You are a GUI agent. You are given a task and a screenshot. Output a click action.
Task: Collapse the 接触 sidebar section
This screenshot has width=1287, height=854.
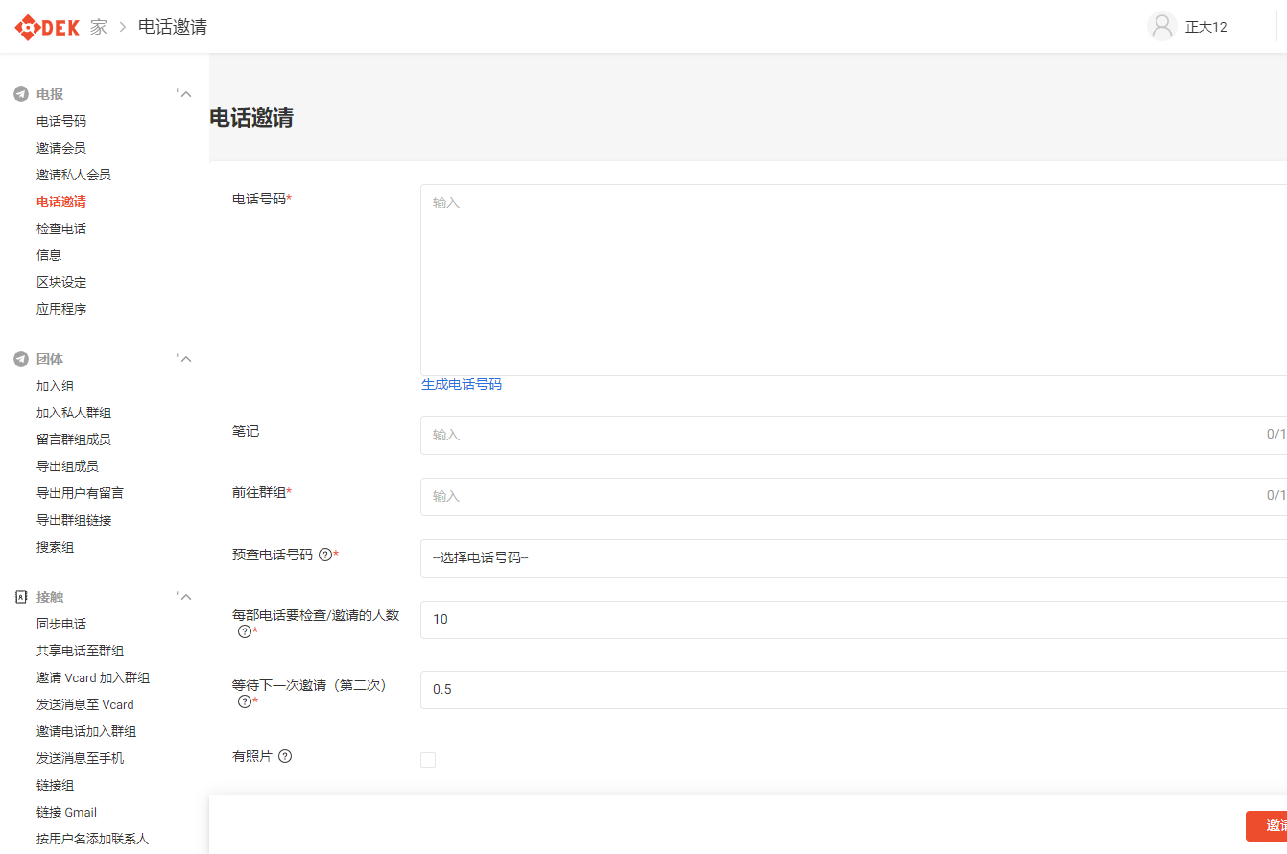[186, 597]
